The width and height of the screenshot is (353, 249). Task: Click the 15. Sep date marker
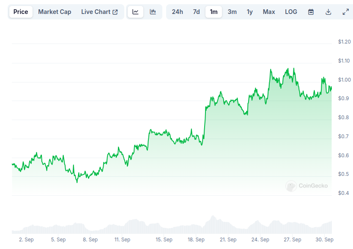[x=164, y=240]
